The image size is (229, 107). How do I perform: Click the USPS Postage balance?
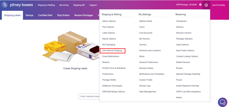click(x=186, y=5)
